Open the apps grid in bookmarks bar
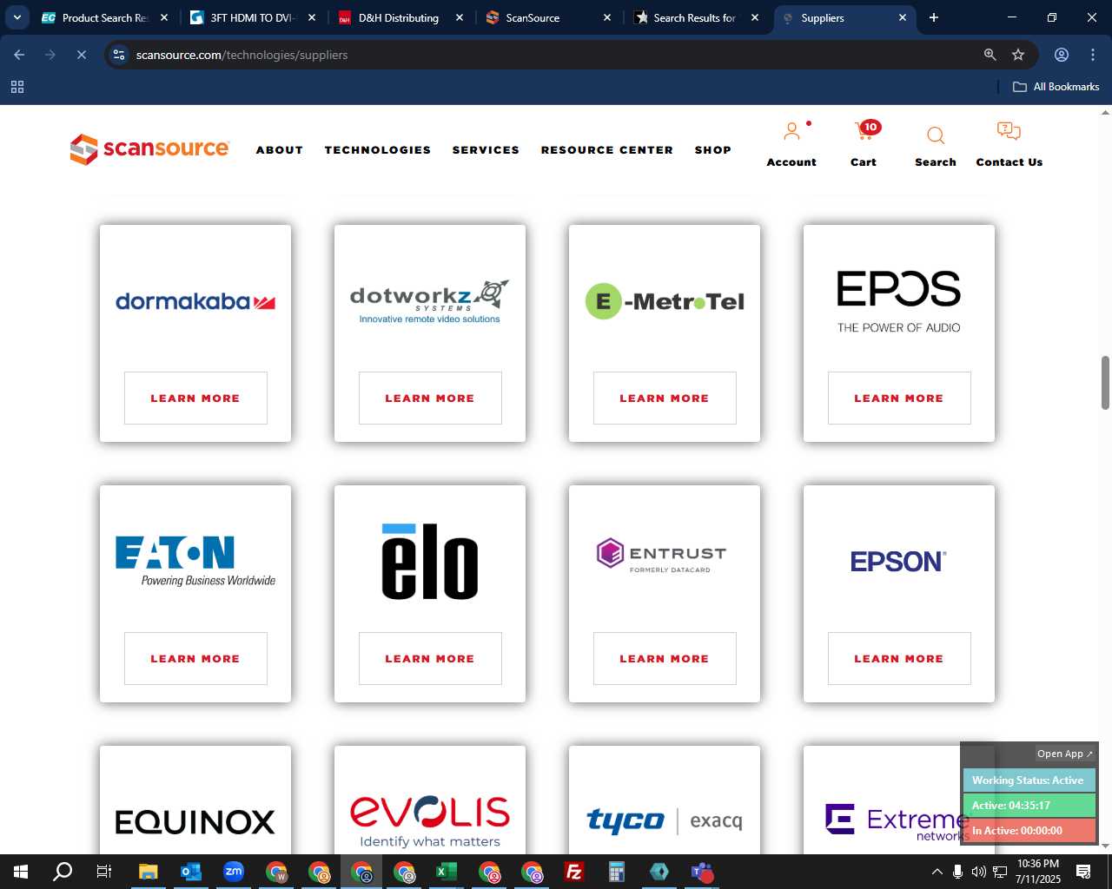Image resolution: width=1112 pixels, height=889 pixels. point(17,87)
